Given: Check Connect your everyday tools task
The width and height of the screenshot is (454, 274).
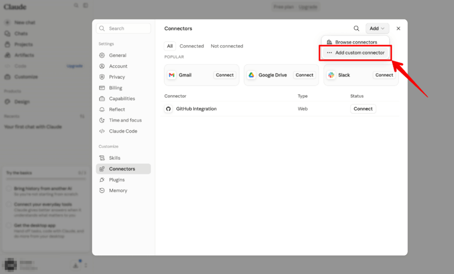Looking at the screenshot, I should click(9, 204).
